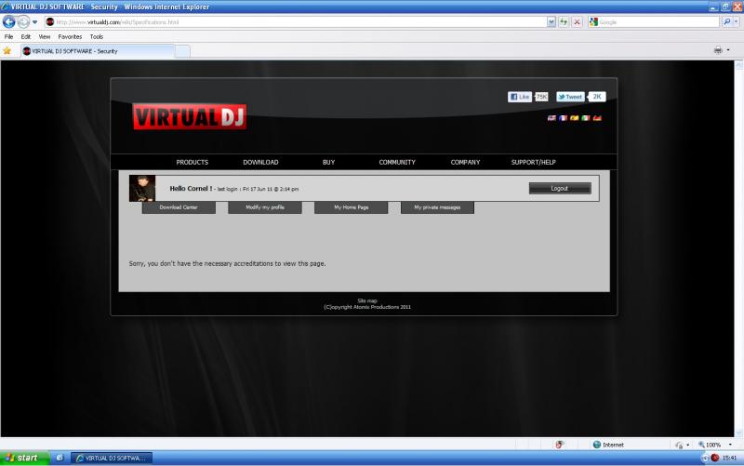
Task: Open the Favorites menu
Action: (x=70, y=36)
